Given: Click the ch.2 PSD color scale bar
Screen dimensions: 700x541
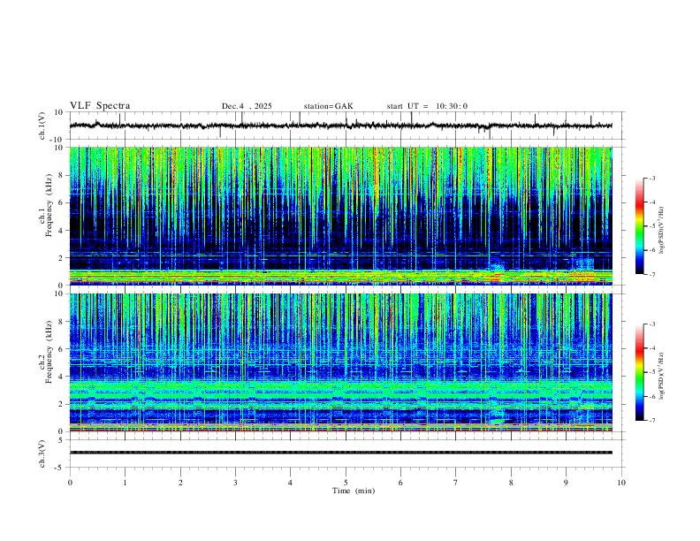Looking at the screenshot, I should (639, 372).
